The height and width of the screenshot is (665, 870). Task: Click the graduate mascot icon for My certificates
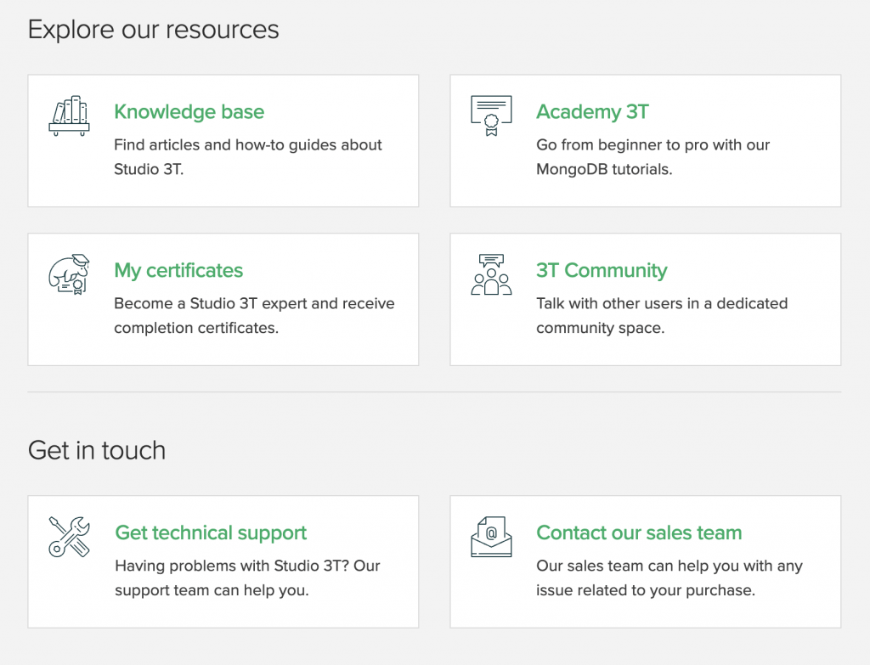tap(69, 274)
